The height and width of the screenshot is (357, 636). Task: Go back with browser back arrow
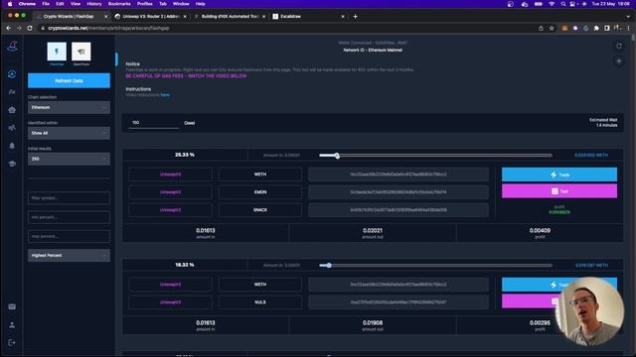[x=9, y=28]
